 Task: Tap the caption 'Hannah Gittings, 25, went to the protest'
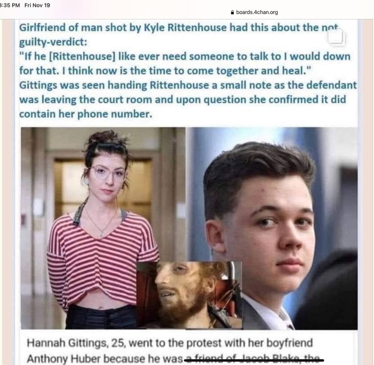(x=170, y=343)
